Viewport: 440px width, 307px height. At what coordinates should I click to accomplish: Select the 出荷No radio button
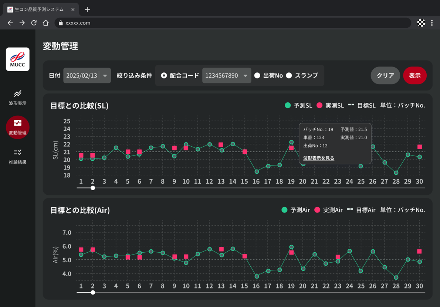pos(257,75)
